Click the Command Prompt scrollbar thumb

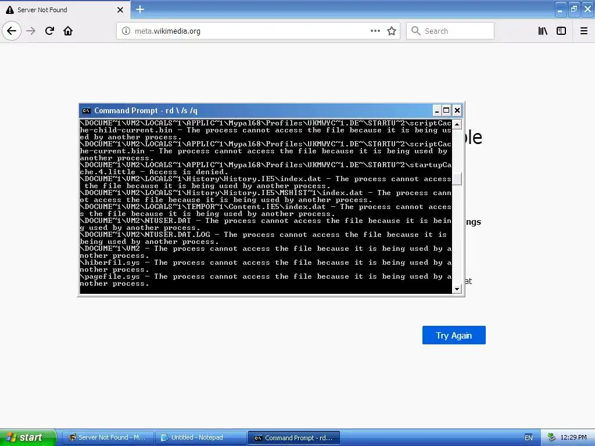(457, 179)
